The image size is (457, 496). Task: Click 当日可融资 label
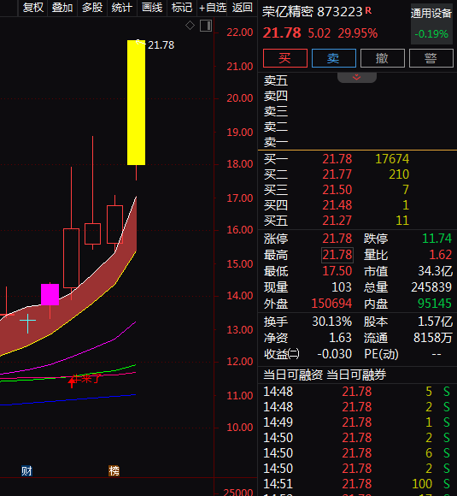[293, 375]
